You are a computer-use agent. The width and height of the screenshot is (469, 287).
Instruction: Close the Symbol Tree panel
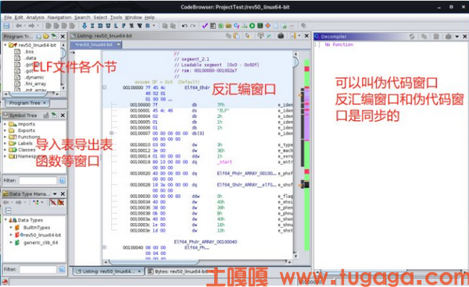click(x=63, y=115)
